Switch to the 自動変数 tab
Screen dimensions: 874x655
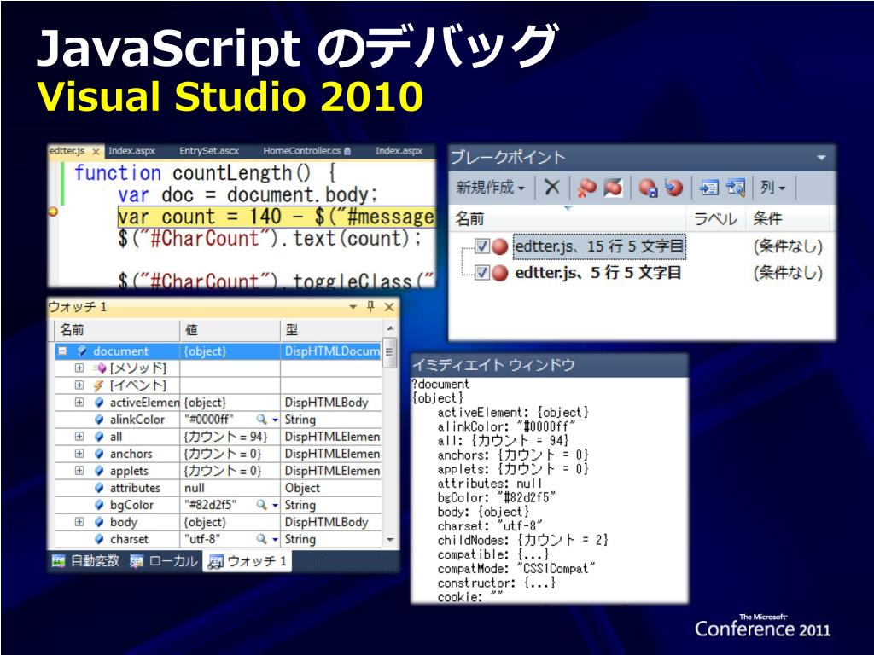click(85, 561)
